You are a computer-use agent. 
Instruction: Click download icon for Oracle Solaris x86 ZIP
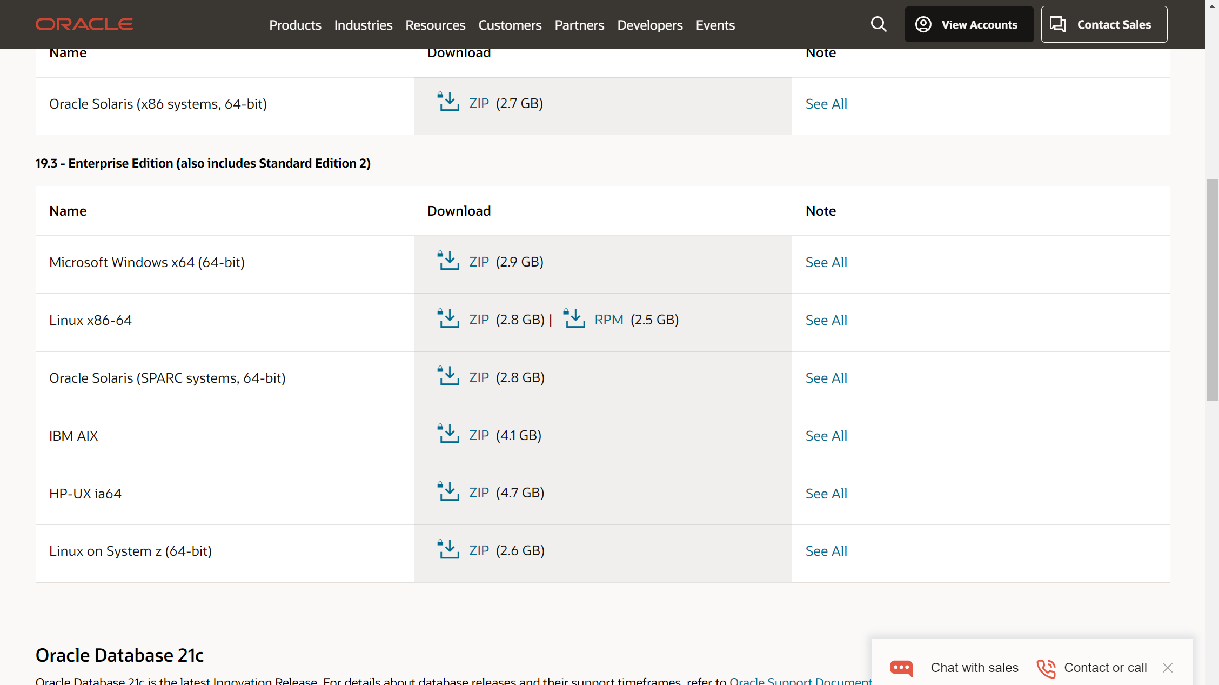coord(448,103)
